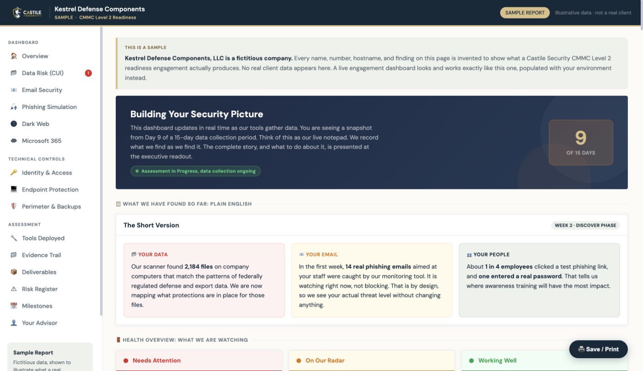Open the Phishing Simulation page
Viewport: 643px width, 371px height.
click(50, 107)
